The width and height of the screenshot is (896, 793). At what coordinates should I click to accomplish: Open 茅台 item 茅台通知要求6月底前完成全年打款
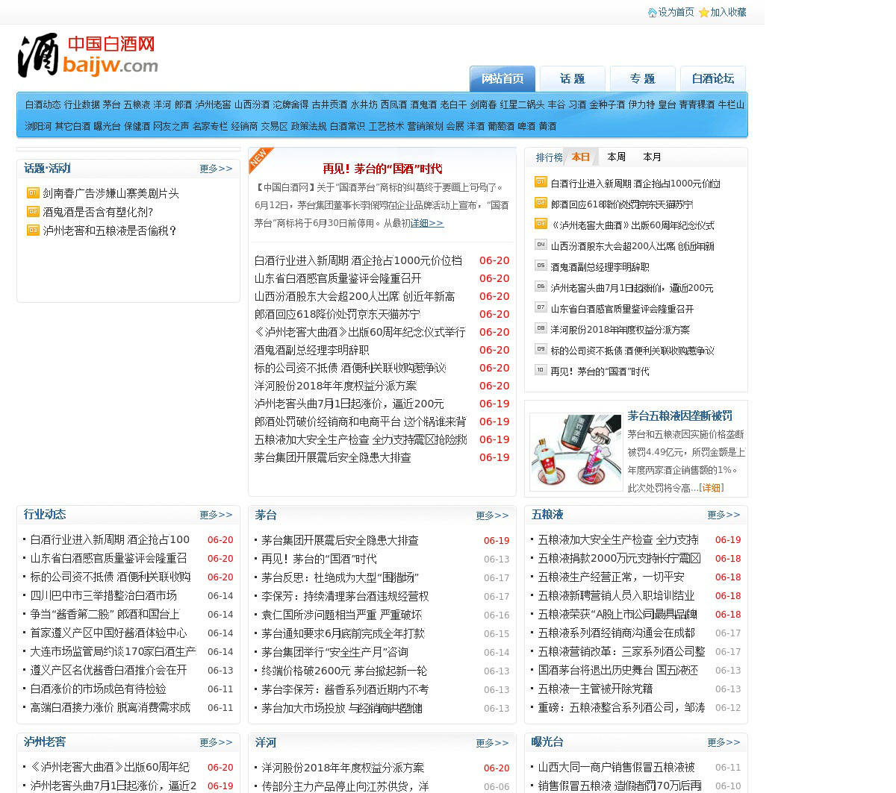click(343, 633)
